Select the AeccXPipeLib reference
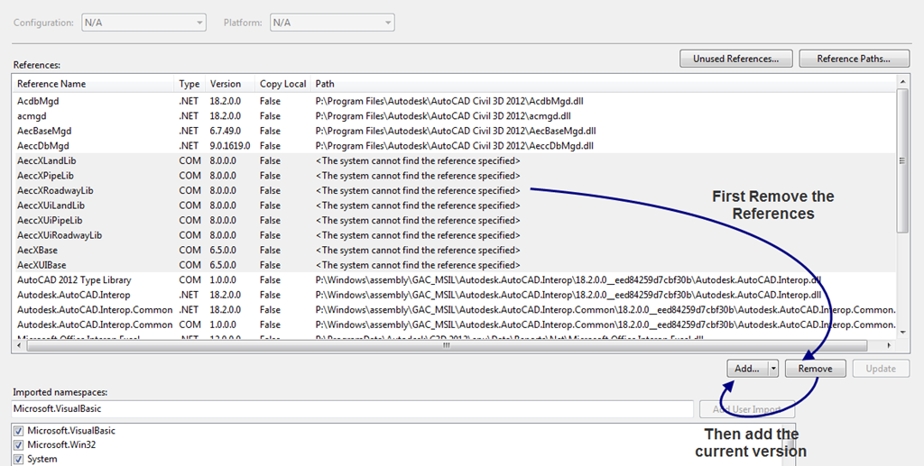 pyautogui.click(x=454, y=176)
